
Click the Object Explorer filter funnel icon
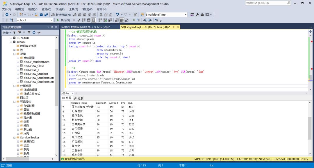(29, 33)
